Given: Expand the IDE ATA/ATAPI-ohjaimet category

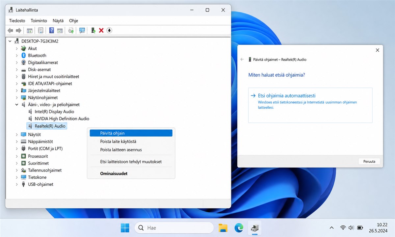Looking at the screenshot, I should [x=17, y=84].
